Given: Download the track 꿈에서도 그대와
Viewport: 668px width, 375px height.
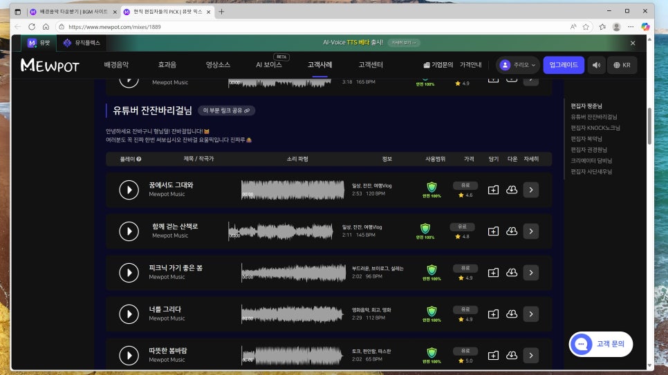Looking at the screenshot, I should pyautogui.click(x=512, y=190).
